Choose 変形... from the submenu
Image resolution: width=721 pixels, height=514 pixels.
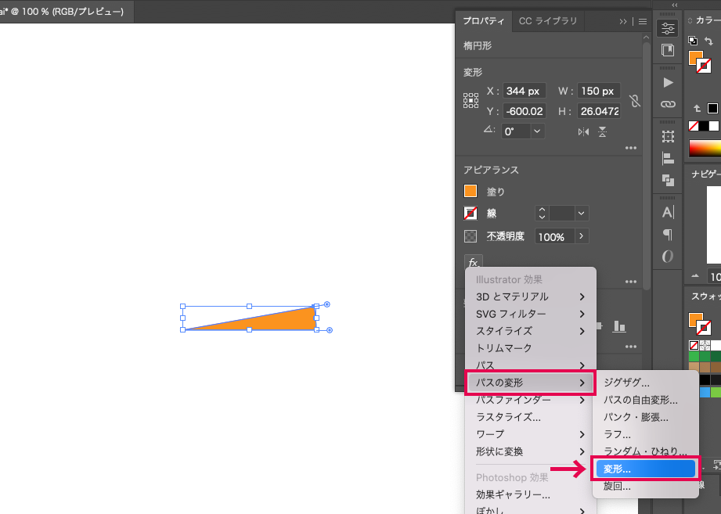pyautogui.click(x=645, y=469)
